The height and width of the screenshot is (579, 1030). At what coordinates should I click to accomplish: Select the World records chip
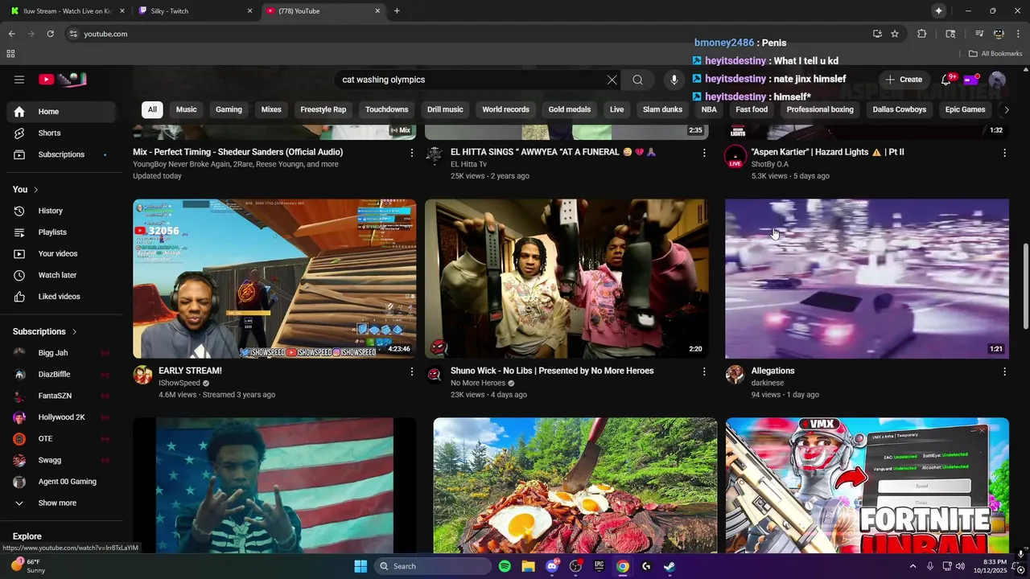(506, 109)
